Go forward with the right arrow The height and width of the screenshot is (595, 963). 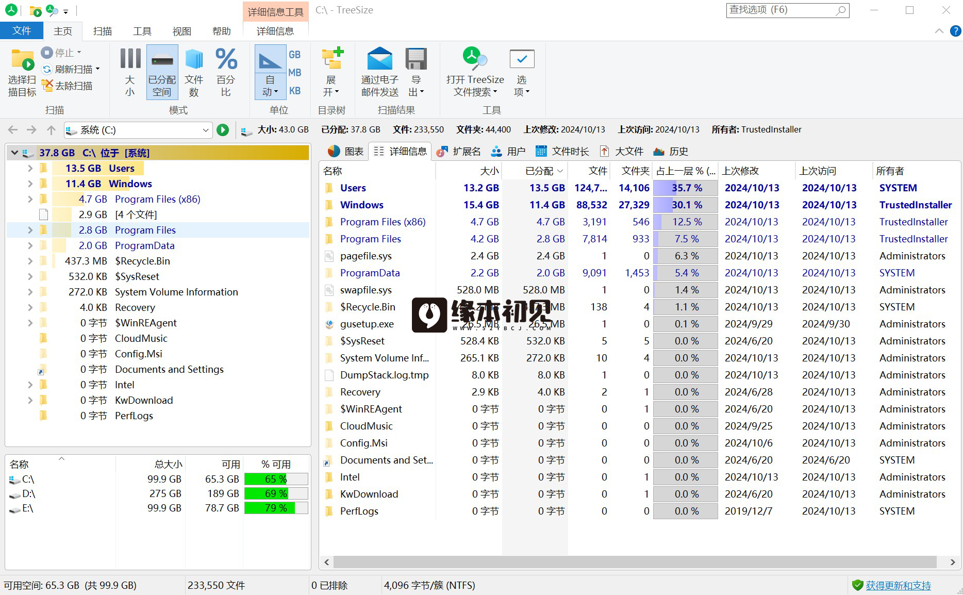click(x=32, y=130)
